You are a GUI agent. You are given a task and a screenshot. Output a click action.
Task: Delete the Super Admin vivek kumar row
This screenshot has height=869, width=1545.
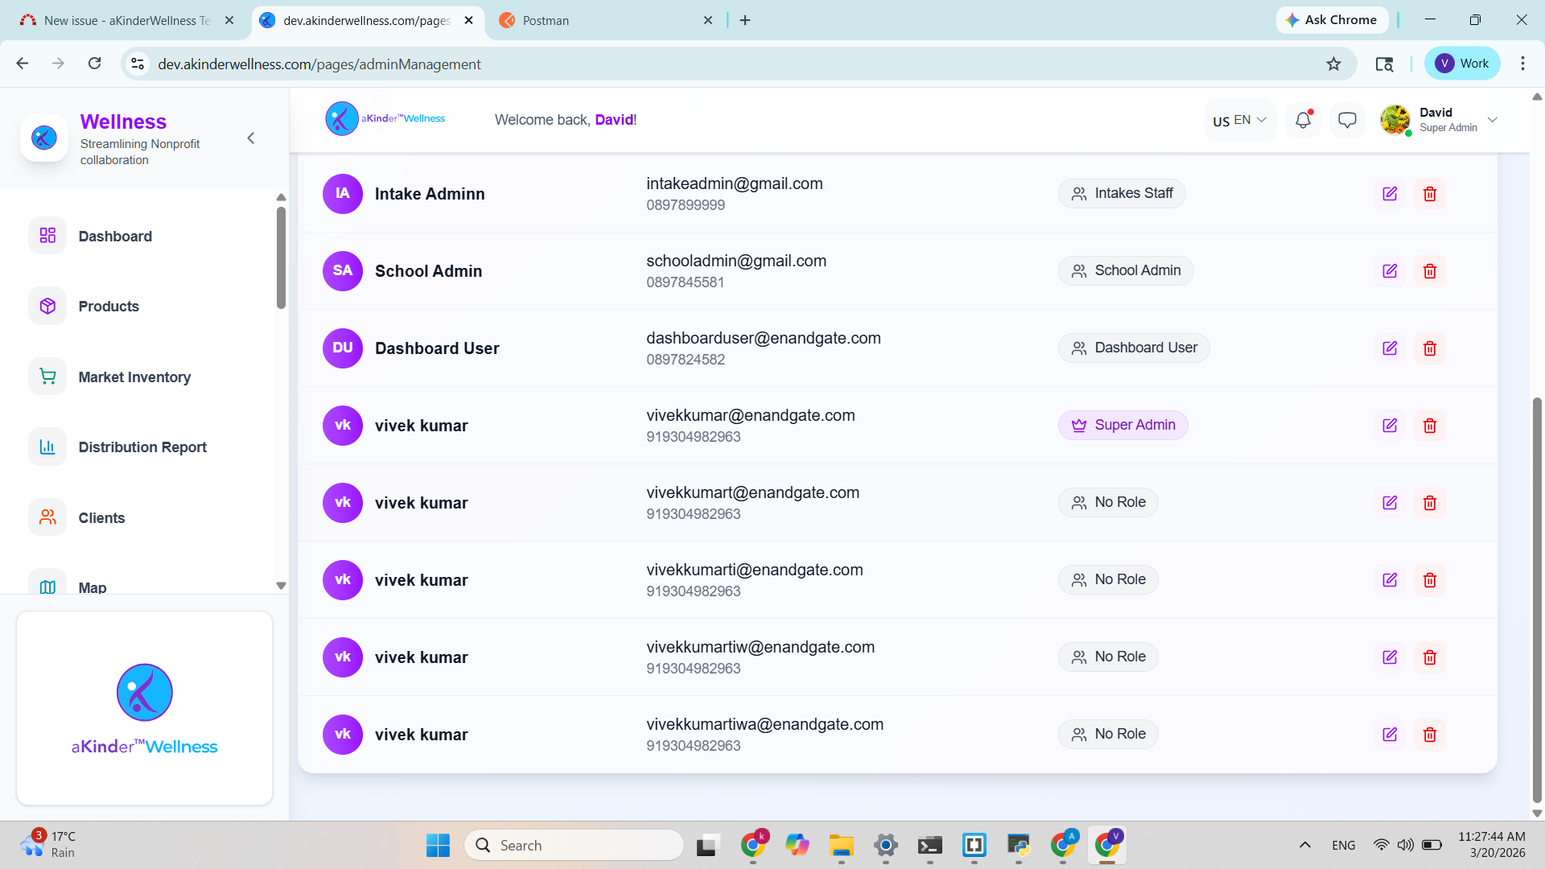pos(1430,426)
